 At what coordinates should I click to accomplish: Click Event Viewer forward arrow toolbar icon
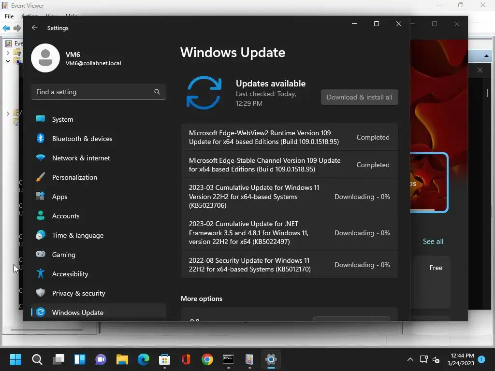pyautogui.click(x=17, y=28)
